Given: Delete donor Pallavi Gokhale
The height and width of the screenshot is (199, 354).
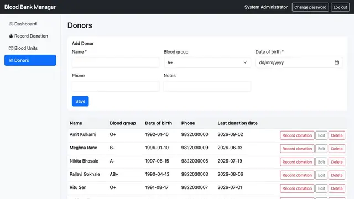Looking at the screenshot, I should 337,175.
